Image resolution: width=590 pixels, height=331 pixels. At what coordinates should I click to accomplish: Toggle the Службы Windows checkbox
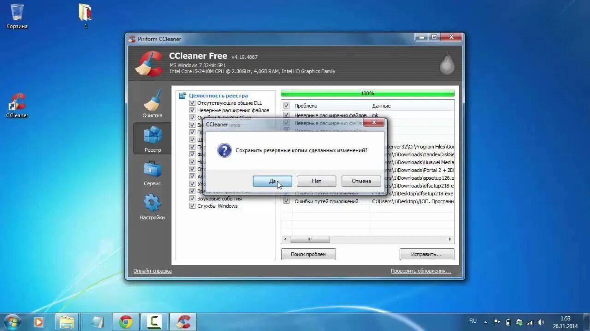192,206
